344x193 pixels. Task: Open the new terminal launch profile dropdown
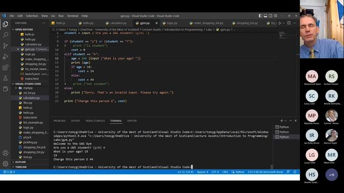point(285,121)
